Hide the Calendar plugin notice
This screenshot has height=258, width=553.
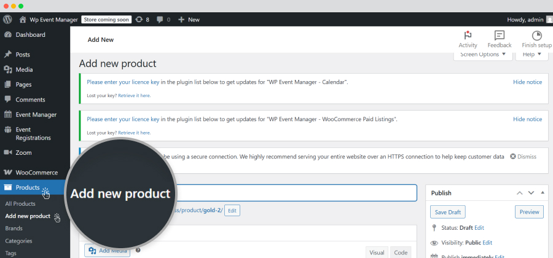[527, 82]
